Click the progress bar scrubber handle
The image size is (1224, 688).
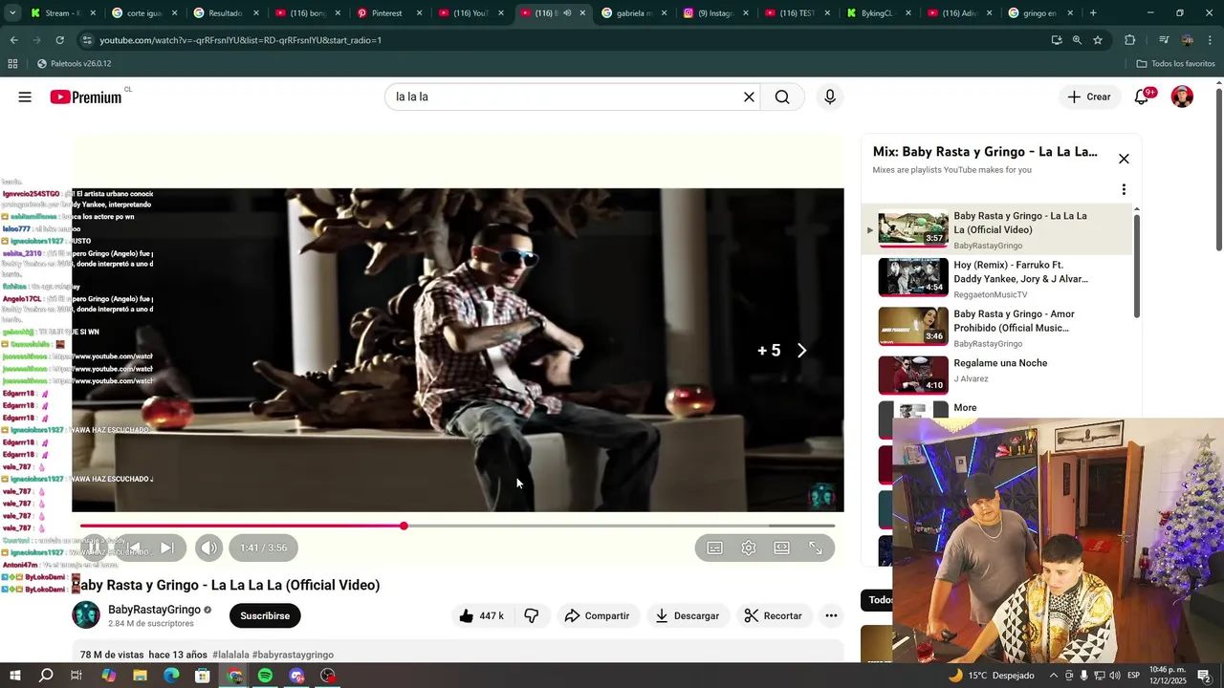(x=404, y=526)
